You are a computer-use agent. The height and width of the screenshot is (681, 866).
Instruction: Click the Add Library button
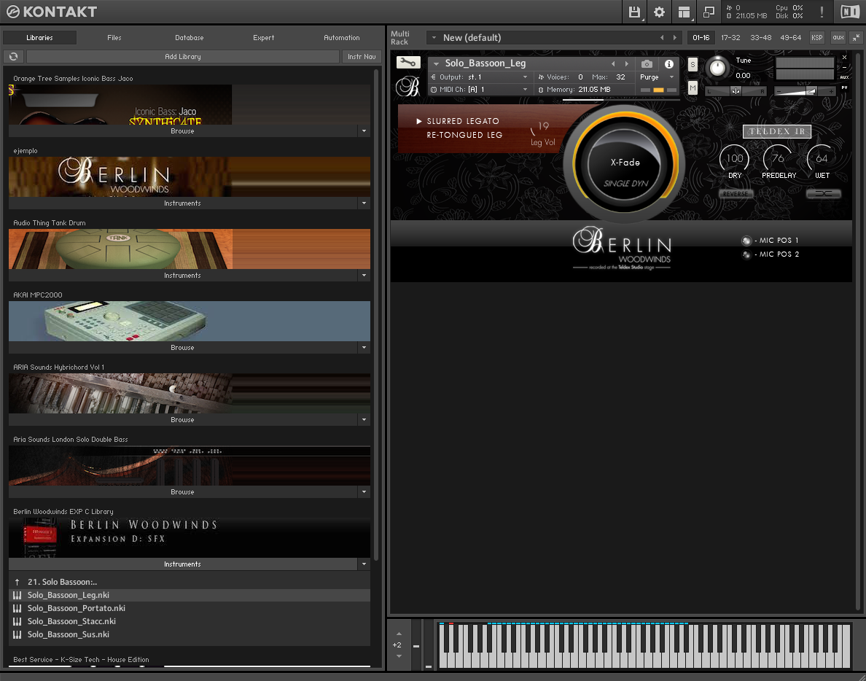183,56
